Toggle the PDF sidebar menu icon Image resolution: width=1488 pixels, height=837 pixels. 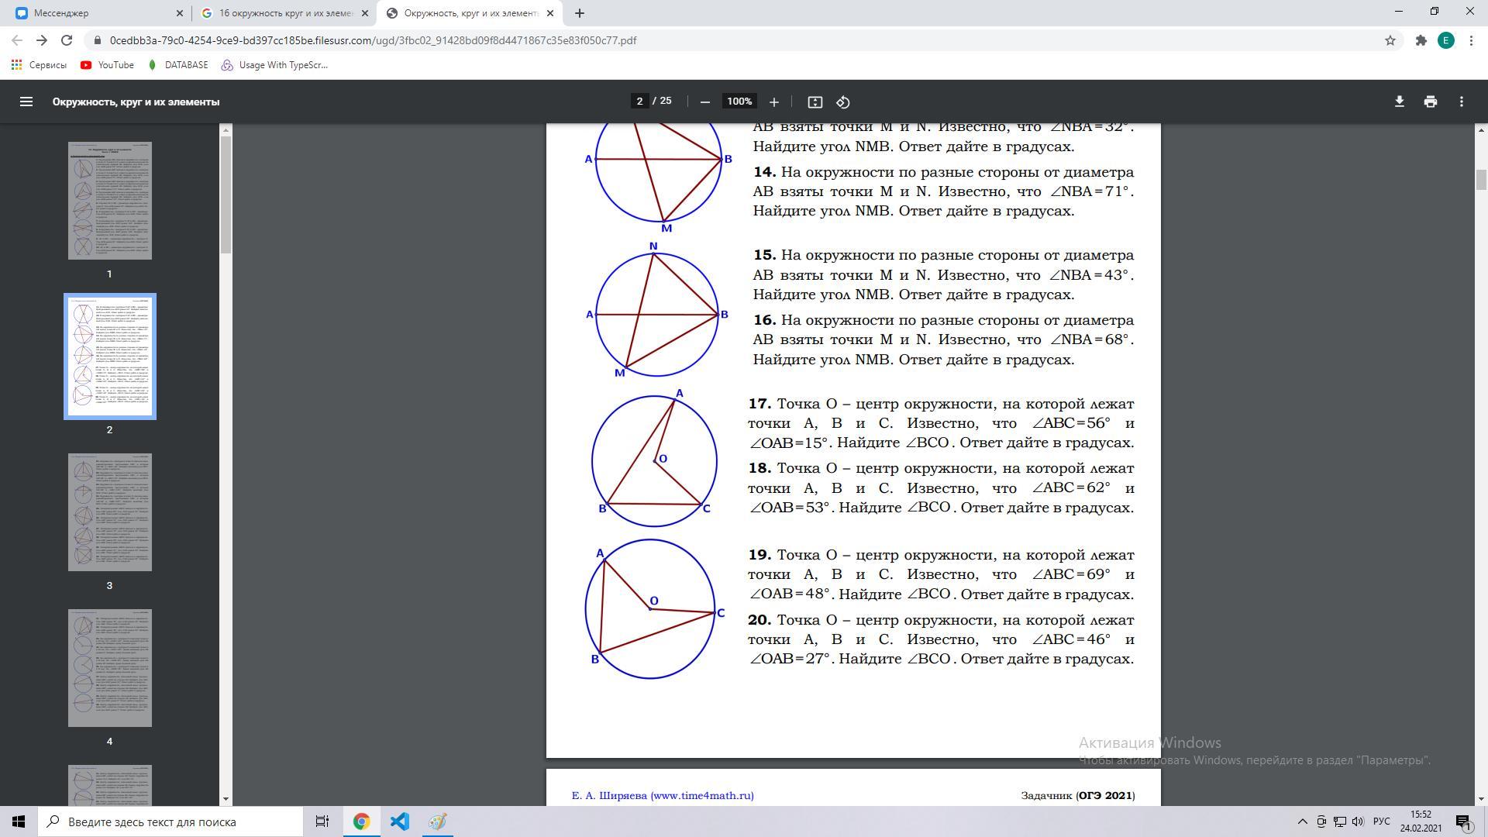[26, 102]
